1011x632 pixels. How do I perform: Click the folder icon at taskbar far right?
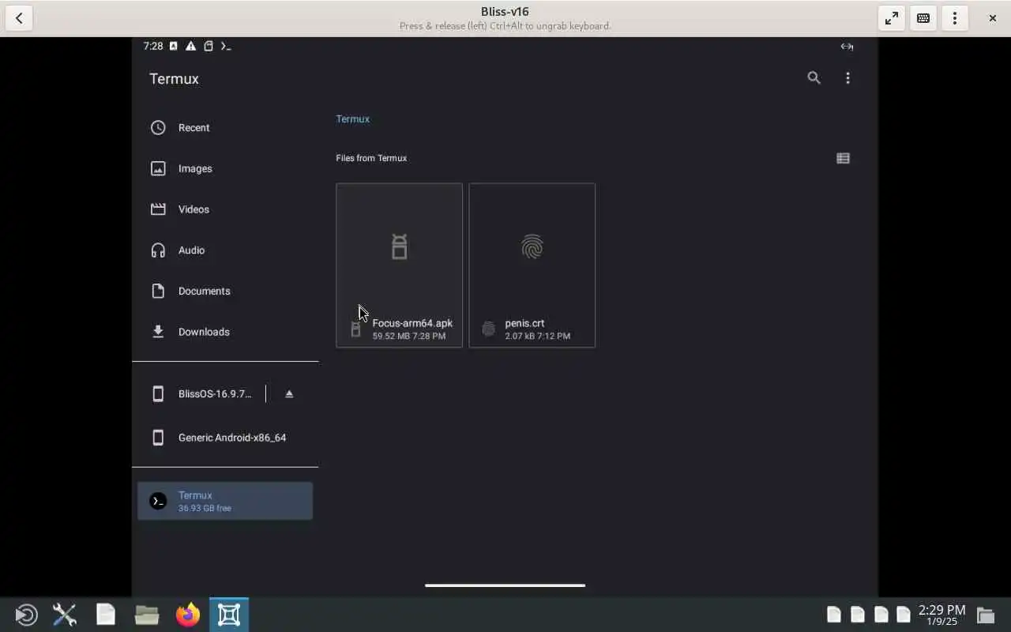coord(985,615)
